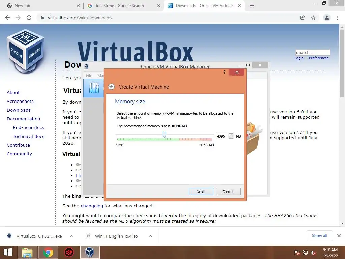Click the 4096 memory value field
345x259 pixels.
click(222, 136)
